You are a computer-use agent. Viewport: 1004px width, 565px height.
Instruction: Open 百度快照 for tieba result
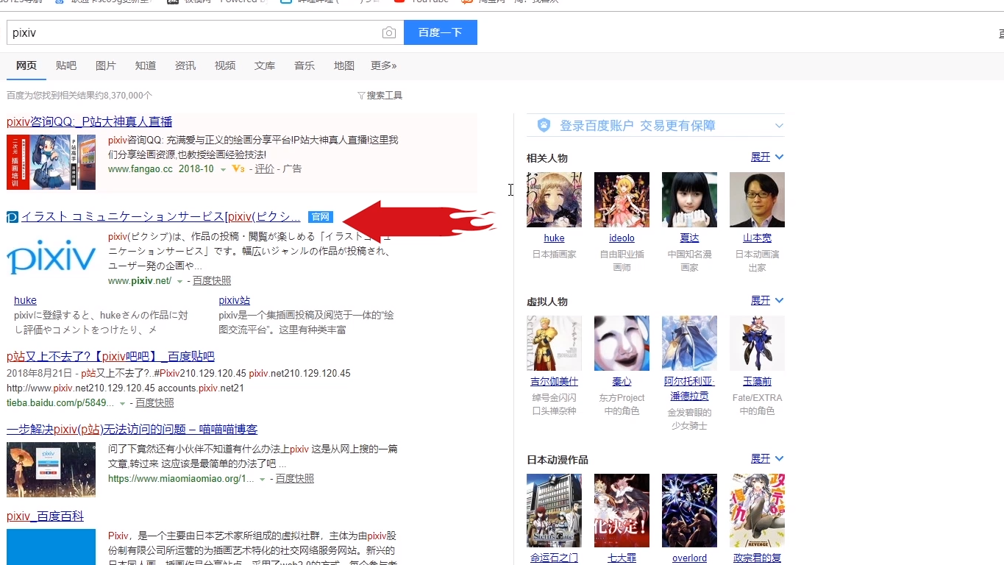pos(154,403)
